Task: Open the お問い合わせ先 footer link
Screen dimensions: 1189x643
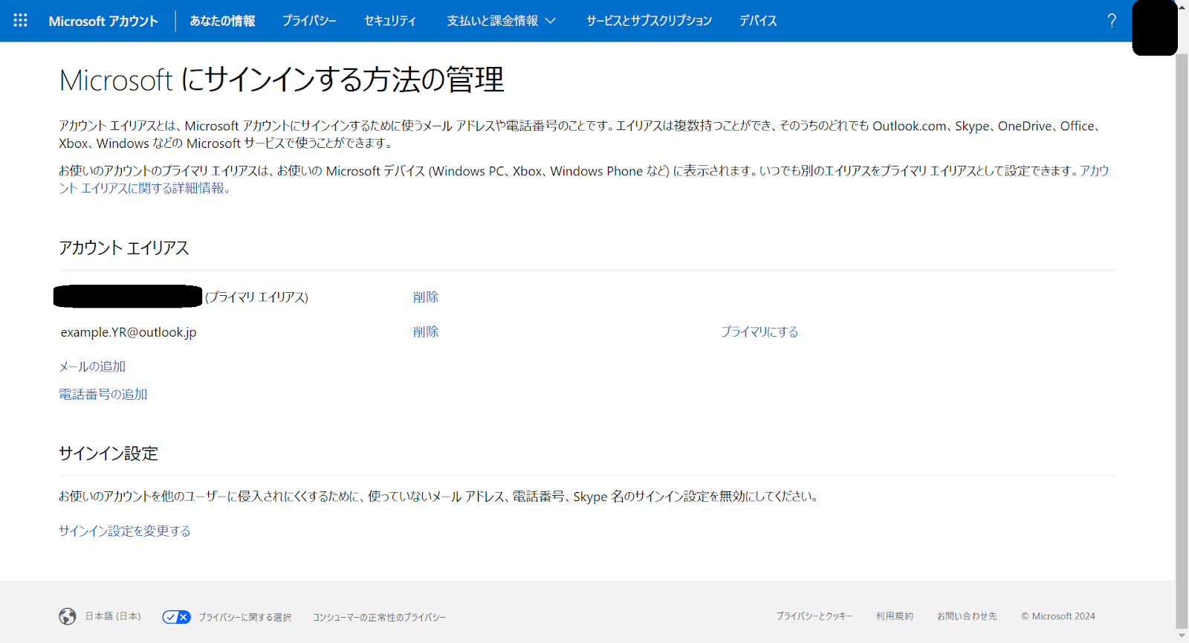Action: [967, 616]
